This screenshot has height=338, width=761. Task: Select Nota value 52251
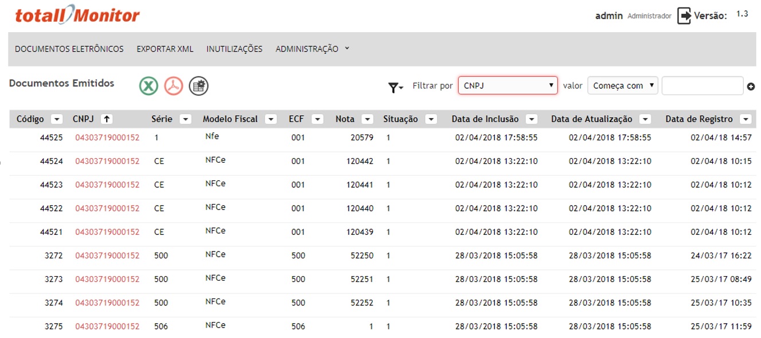362,279
